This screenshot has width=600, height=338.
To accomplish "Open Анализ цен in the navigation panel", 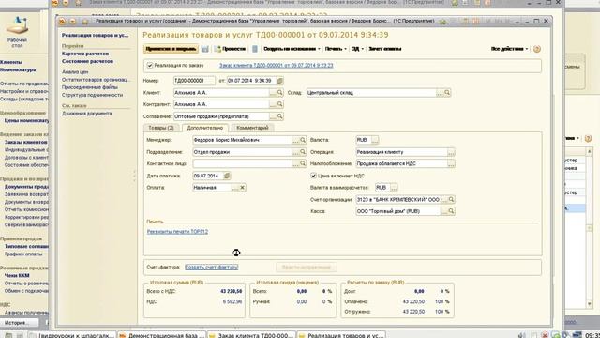I will (x=75, y=72).
